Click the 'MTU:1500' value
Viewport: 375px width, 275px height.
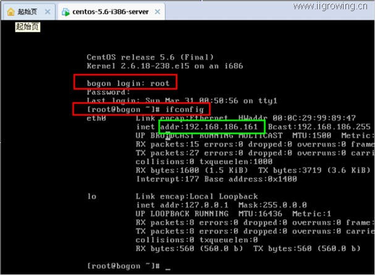312,136
